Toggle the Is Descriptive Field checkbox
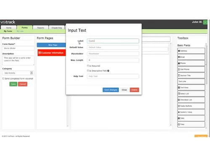The width and height of the screenshot is (210, 157). point(88,71)
